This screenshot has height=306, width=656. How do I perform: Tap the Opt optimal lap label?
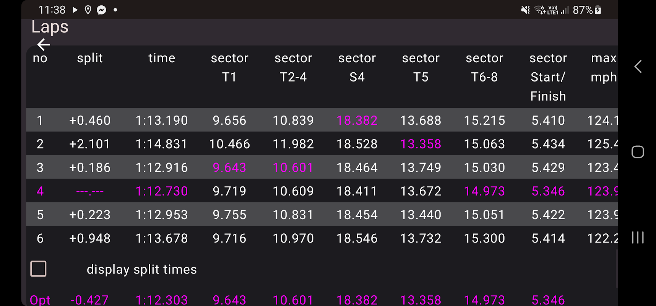point(40,300)
